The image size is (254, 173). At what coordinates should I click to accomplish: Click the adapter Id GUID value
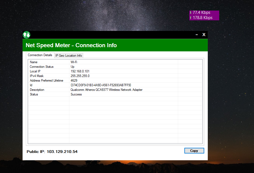[101, 85]
